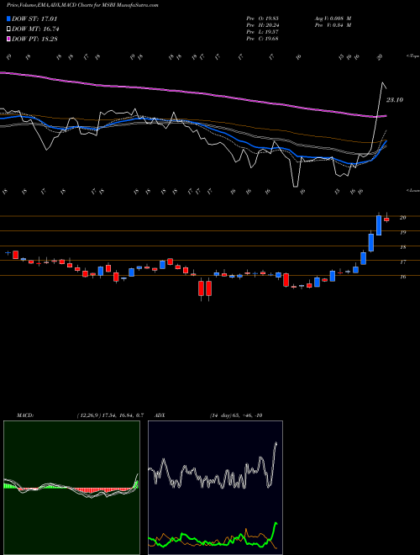Click the blue DOW ST legend swatch
The width and height of the screenshot is (420, 555).
click(x=9, y=18)
